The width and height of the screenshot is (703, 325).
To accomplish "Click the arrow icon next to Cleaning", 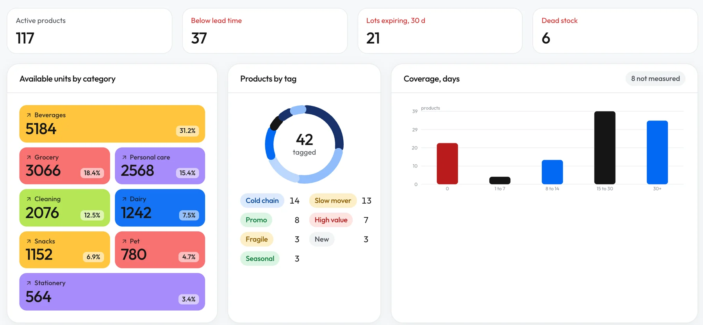I will tap(29, 199).
